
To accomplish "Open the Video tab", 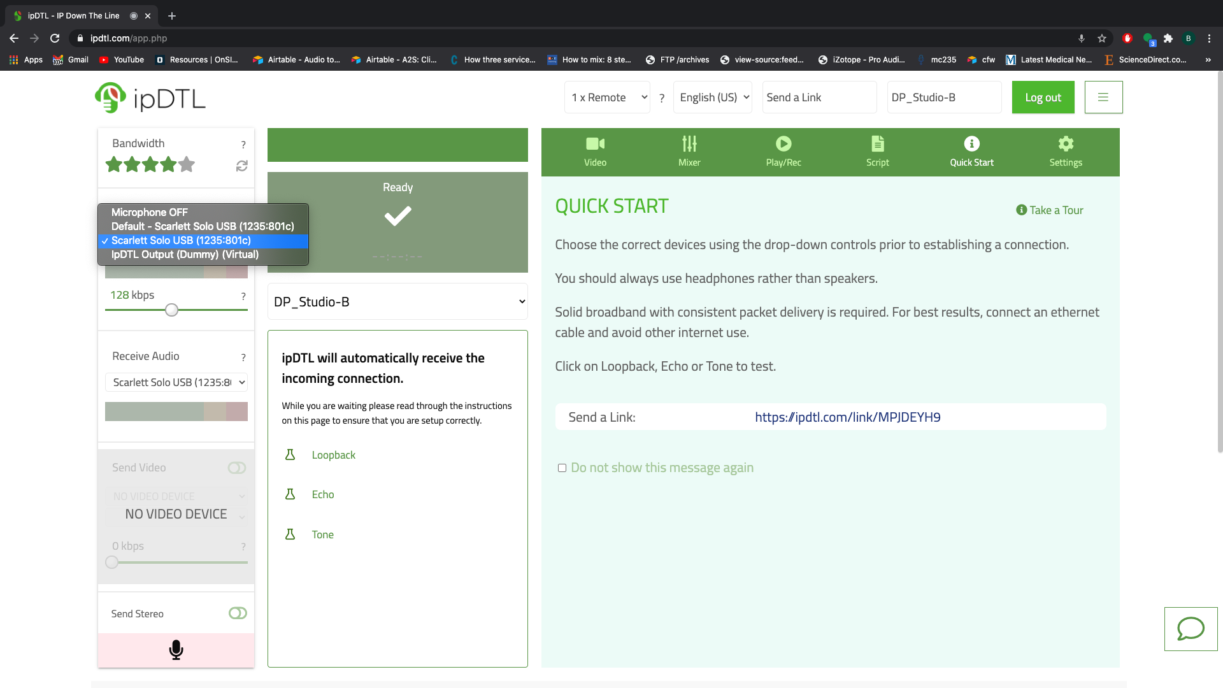I will tap(595, 152).
